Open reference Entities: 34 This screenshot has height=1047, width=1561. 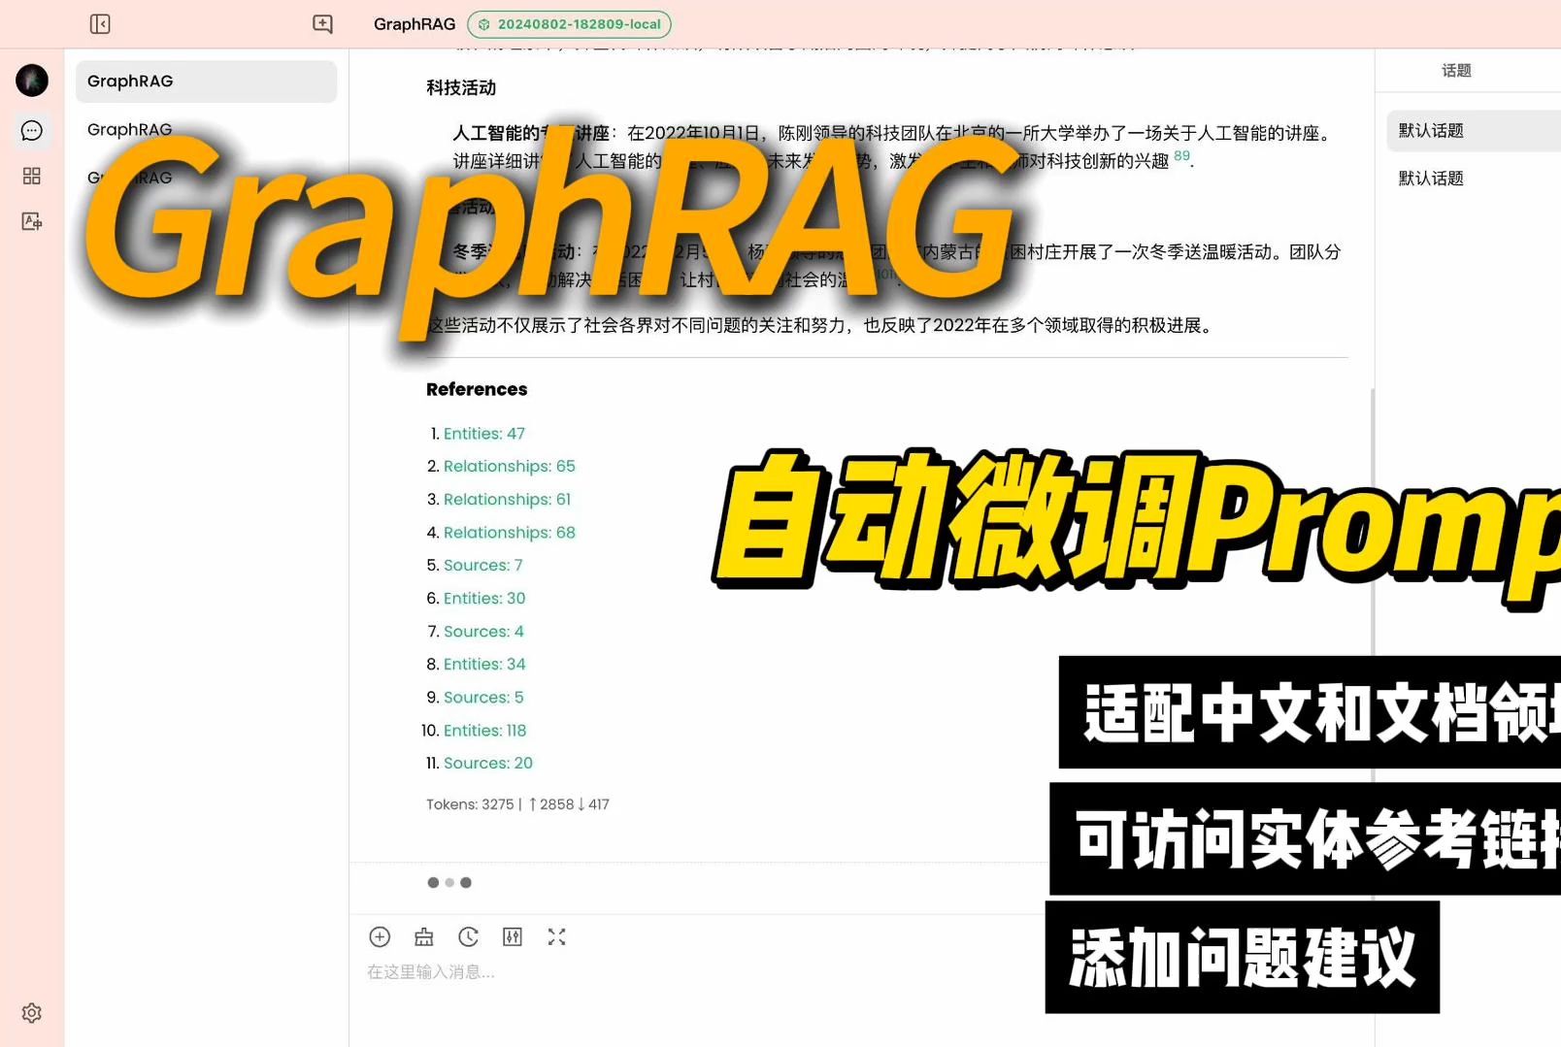484,665
